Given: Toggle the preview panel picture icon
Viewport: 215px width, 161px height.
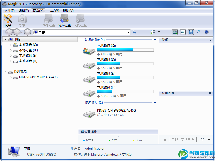Looking at the screenshot, I should [183, 32].
